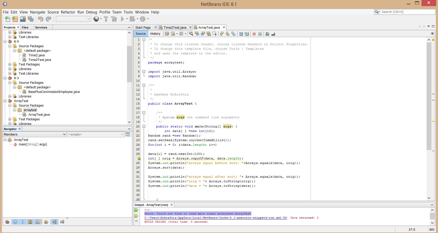Click the globe browser icon in main toolbar
The image size is (438, 233).
click(x=96, y=19)
